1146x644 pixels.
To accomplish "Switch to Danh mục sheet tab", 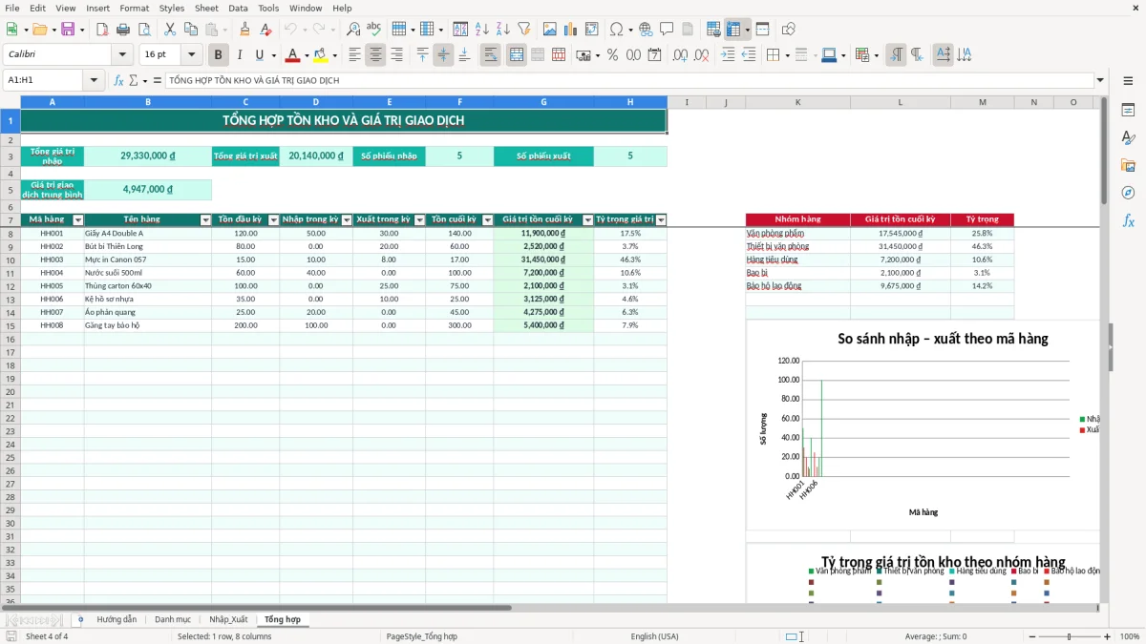I will click(173, 619).
